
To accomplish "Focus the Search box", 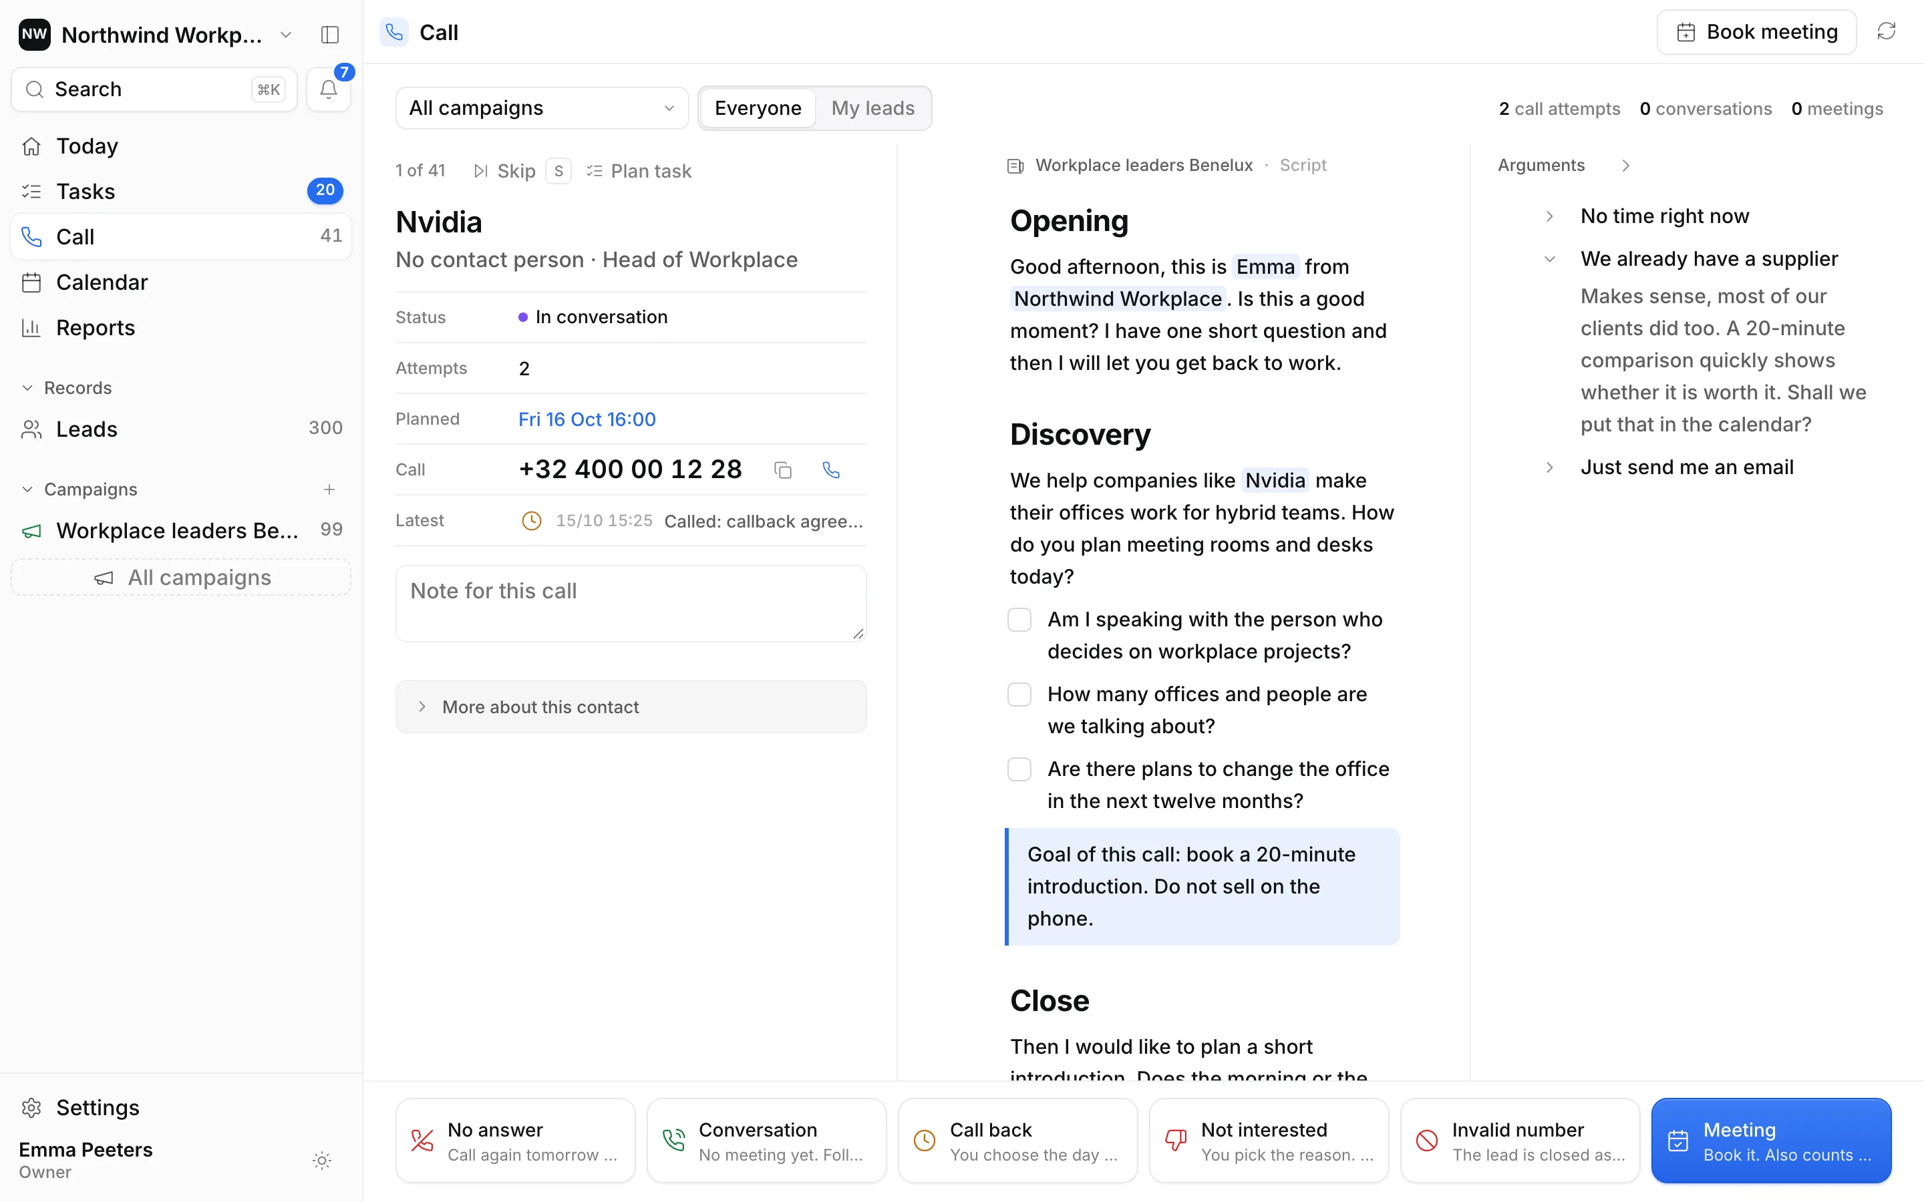I will (154, 90).
